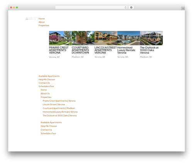Open upper Help Me Choose link

(x=47, y=79)
